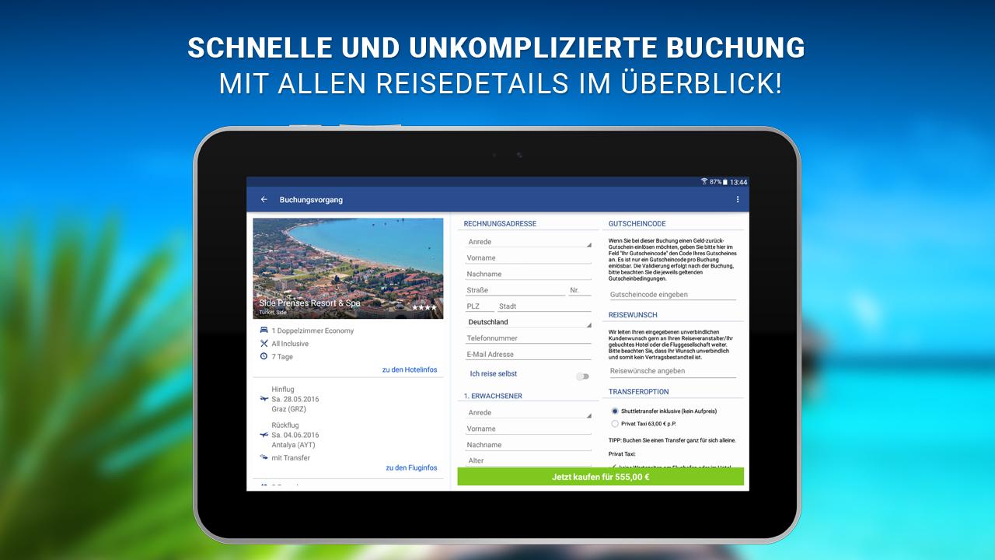Tap the Wi-Fi status icon

coord(704,181)
